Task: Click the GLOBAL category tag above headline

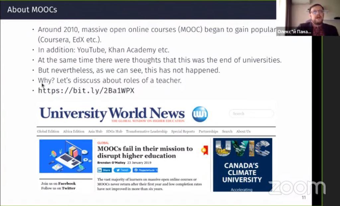Action: point(103,143)
